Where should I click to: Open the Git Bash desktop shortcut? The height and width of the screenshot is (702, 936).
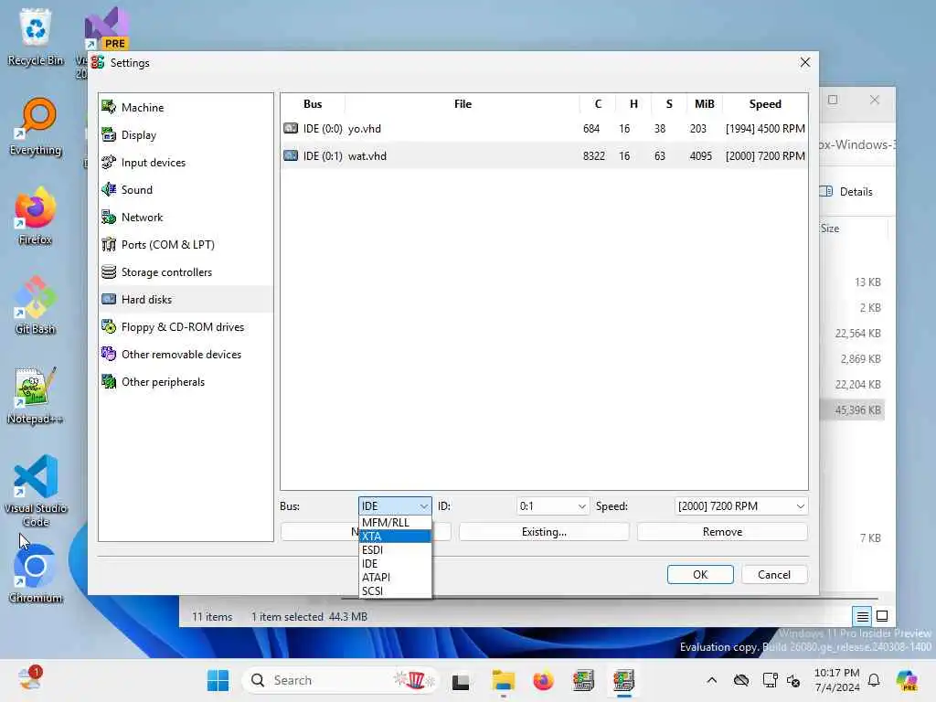[x=36, y=305]
